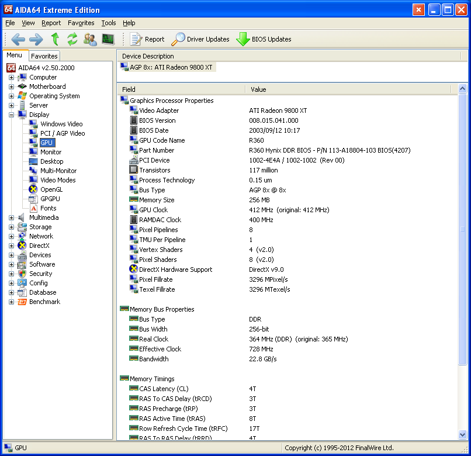This screenshot has height=456, width=471.
Task: Open Driver Updates from the toolbar
Action: [x=200, y=39]
